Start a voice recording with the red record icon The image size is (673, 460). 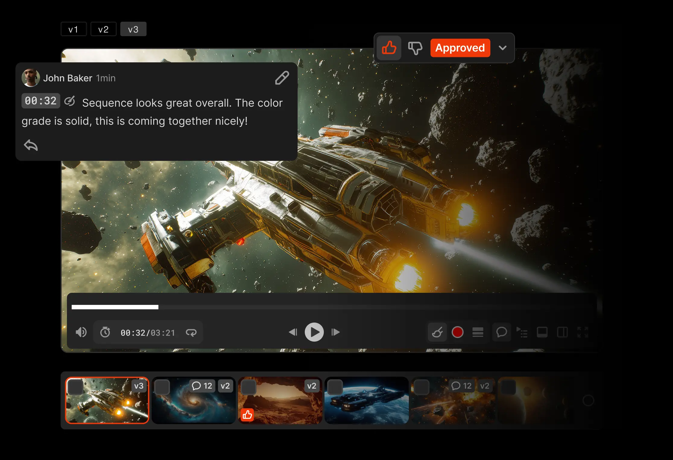click(x=457, y=332)
